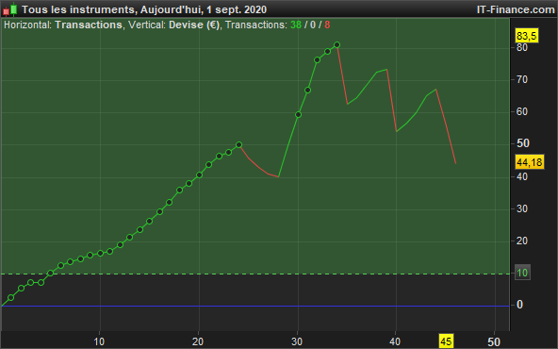The width and height of the screenshot is (558, 349).
Task: Click the y-axis label 70
Action: [x=521, y=79]
